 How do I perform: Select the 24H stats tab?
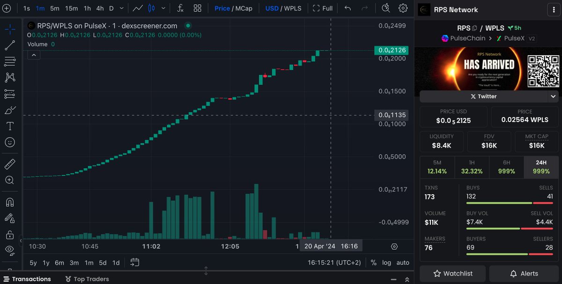point(541,167)
